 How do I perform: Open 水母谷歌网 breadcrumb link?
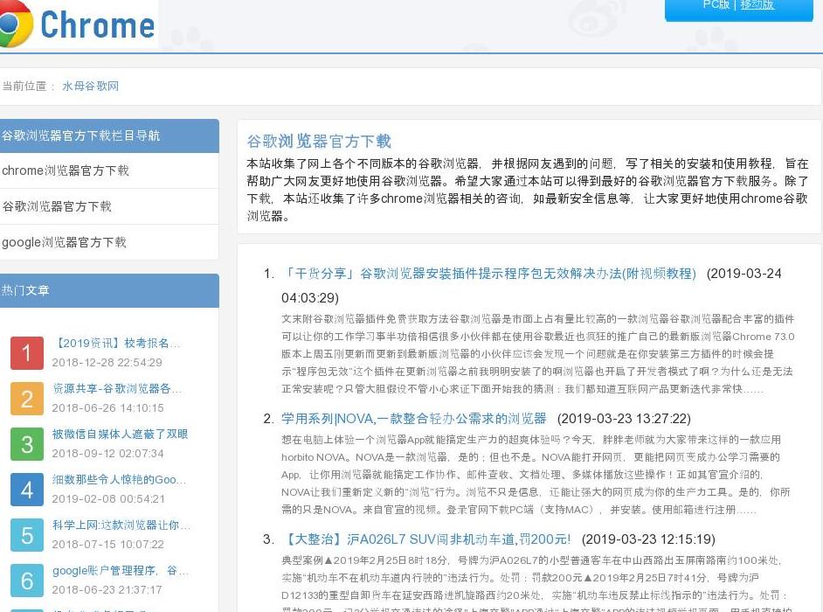click(x=90, y=87)
